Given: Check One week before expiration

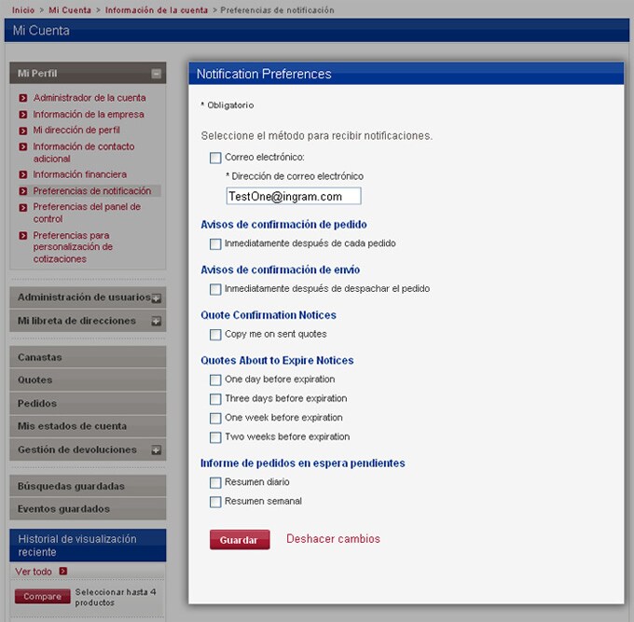Looking at the screenshot, I should pos(215,418).
